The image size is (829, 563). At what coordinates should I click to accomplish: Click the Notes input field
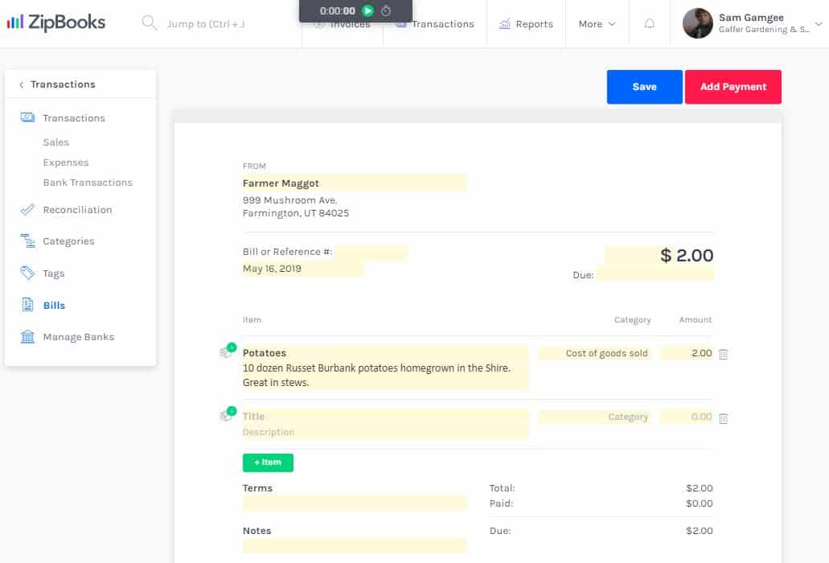pyautogui.click(x=355, y=545)
